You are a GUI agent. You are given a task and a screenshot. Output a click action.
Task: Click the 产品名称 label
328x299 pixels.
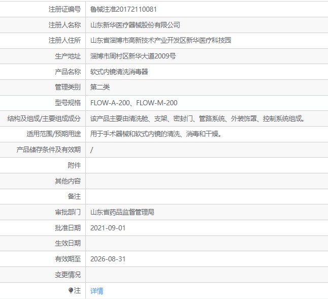coord(68,72)
